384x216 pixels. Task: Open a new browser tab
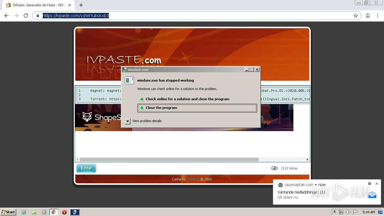(x=81, y=5)
